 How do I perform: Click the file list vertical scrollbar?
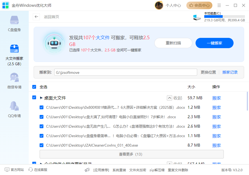[247, 101]
